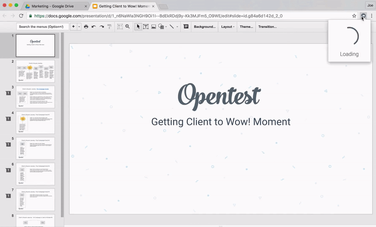Click the Joe profile button
The width and height of the screenshot is (376, 227).
coord(370,5)
